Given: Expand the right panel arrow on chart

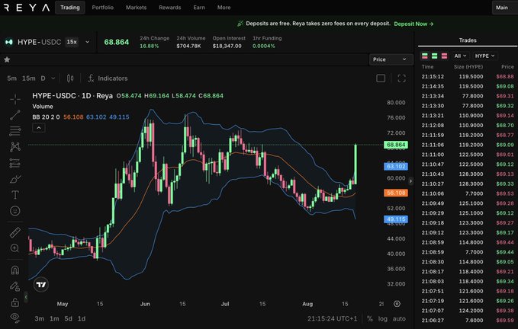Looking at the screenshot, I should pos(410,181).
